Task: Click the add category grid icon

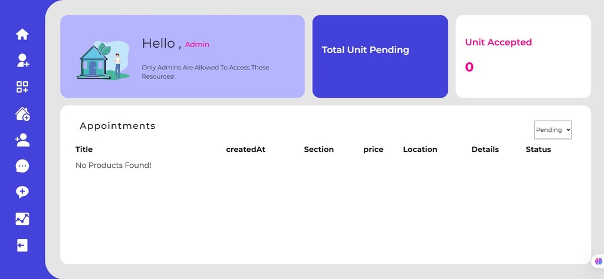Action: click(x=22, y=87)
